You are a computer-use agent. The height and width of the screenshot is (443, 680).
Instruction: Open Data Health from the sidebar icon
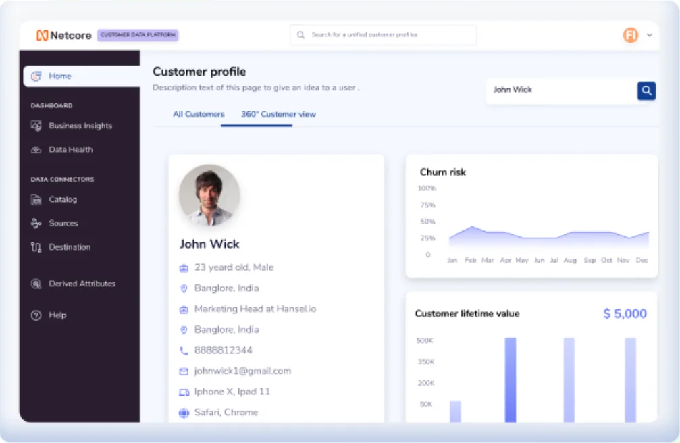(35, 149)
